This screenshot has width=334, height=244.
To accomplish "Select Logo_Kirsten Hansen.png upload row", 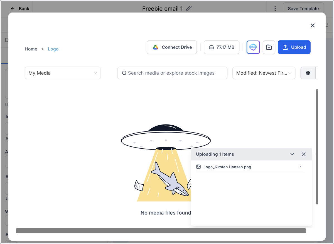I will coord(250,167).
